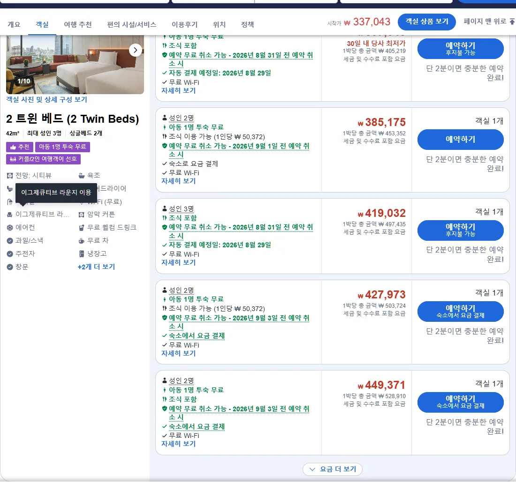Book the ₩419,032 rate with 예약하기
This screenshot has height=482, width=516.
[x=460, y=230]
